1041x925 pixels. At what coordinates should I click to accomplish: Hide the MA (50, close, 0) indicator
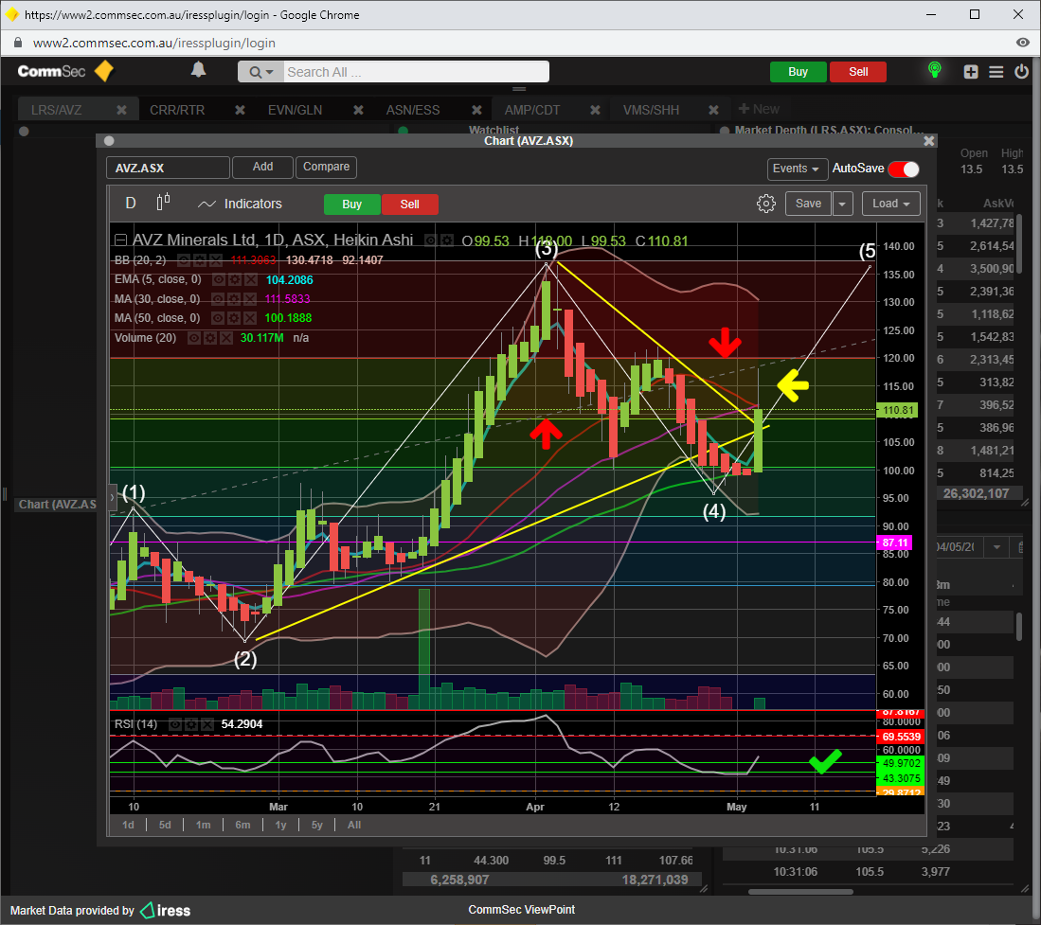point(219,318)
